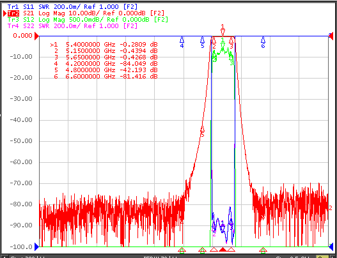Click red marker 5 on the S21 slope
The image size is (337, 258).
click(202, 132)
